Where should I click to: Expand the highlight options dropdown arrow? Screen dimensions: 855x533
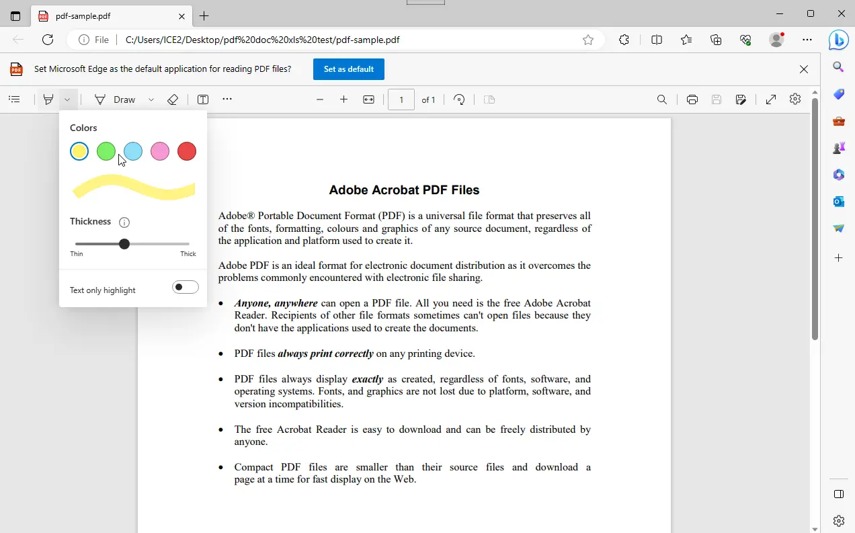click(x=68, y=99)
